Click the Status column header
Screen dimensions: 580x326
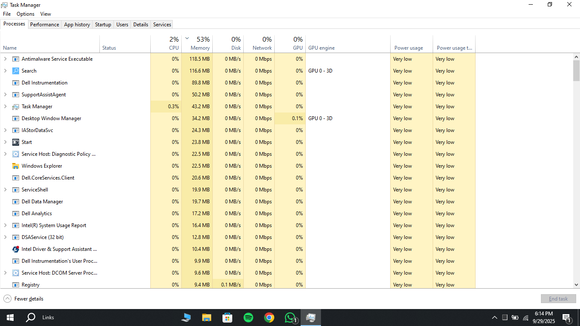[x=125, y=44]
